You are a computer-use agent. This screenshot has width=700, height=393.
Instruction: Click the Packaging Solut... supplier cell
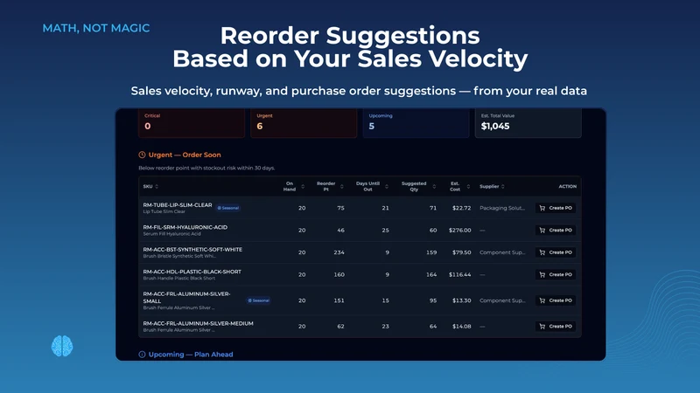coord(502,208)
